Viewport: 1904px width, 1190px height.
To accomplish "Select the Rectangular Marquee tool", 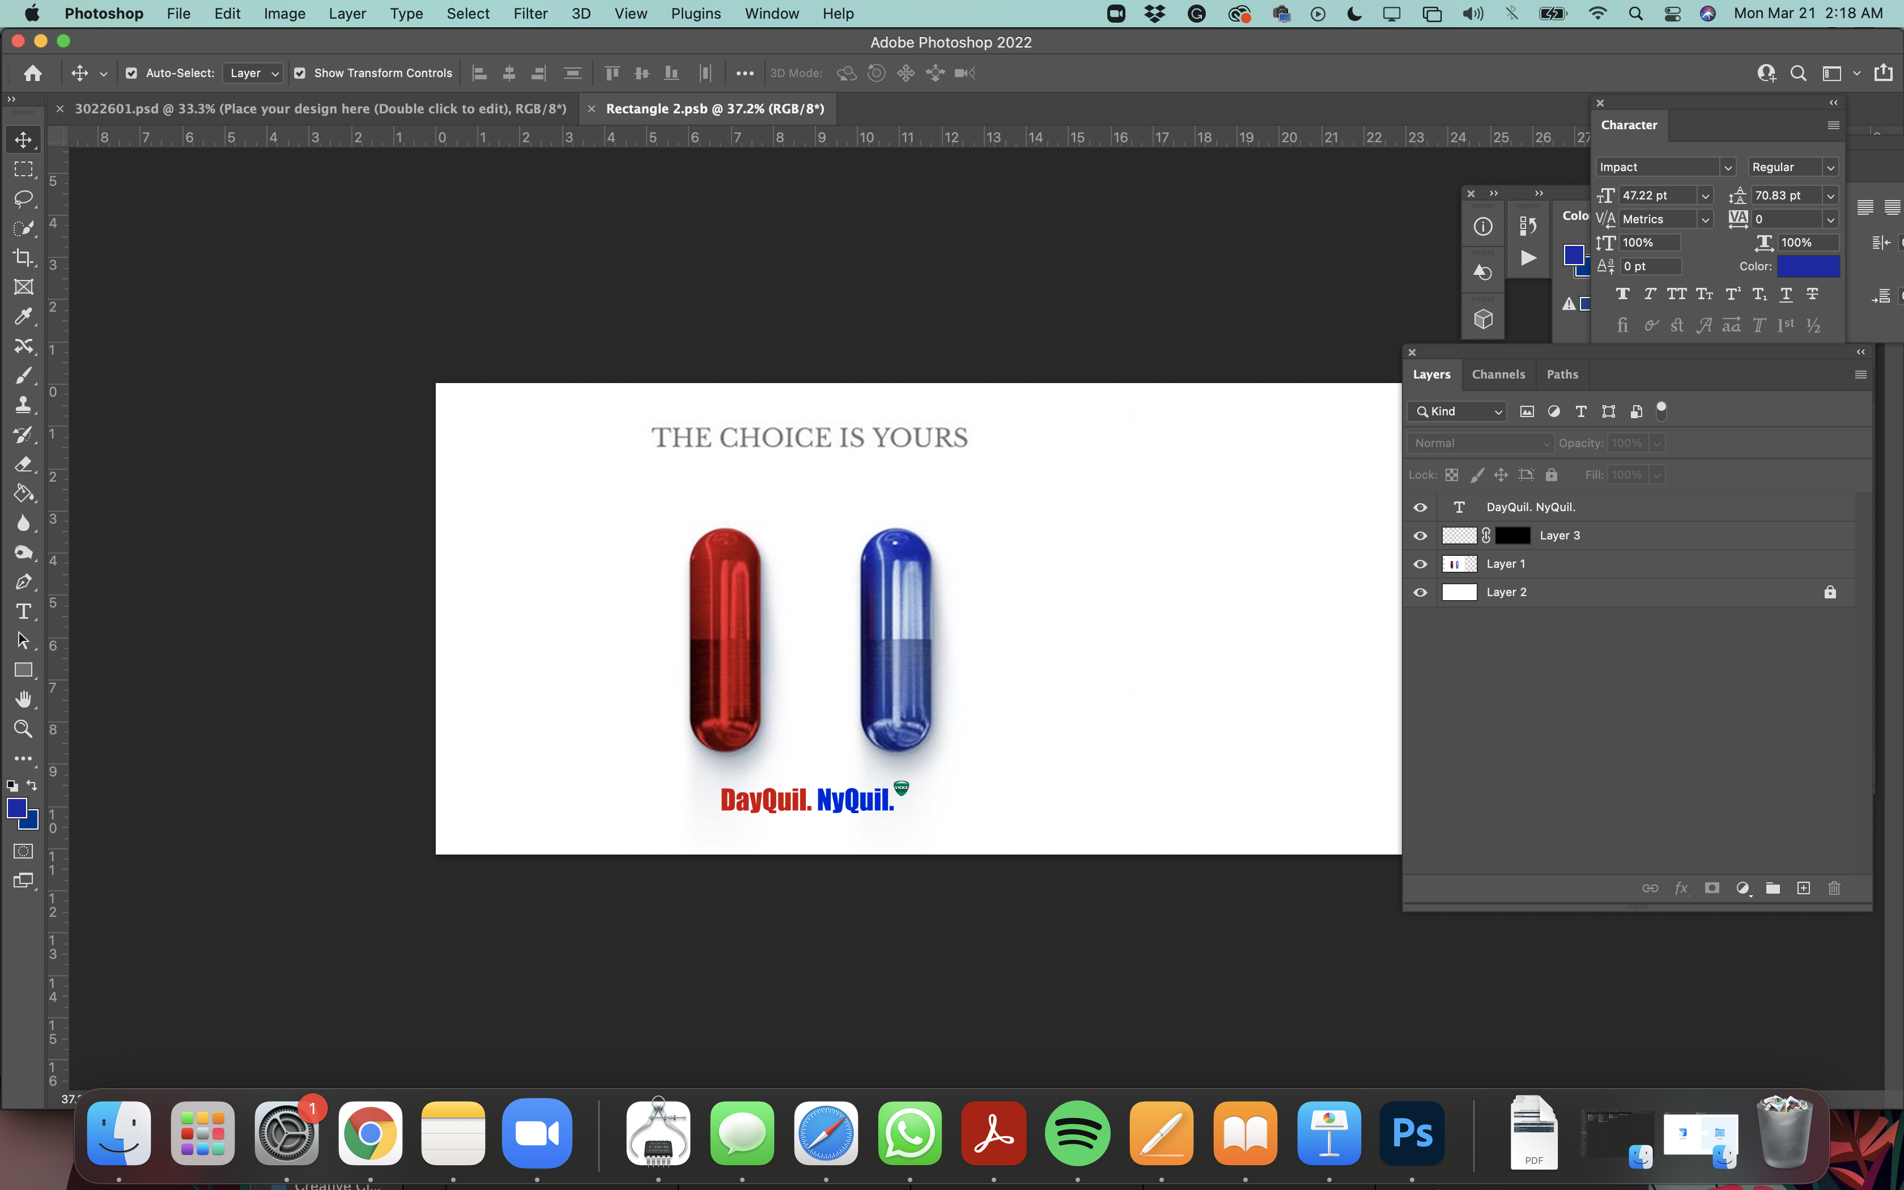I will pyautogui.click(x=24, y=169).
